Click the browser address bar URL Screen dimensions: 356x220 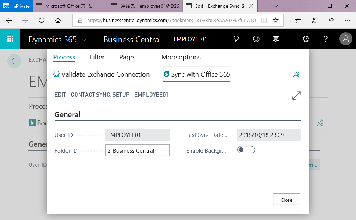tap(172, 21)
